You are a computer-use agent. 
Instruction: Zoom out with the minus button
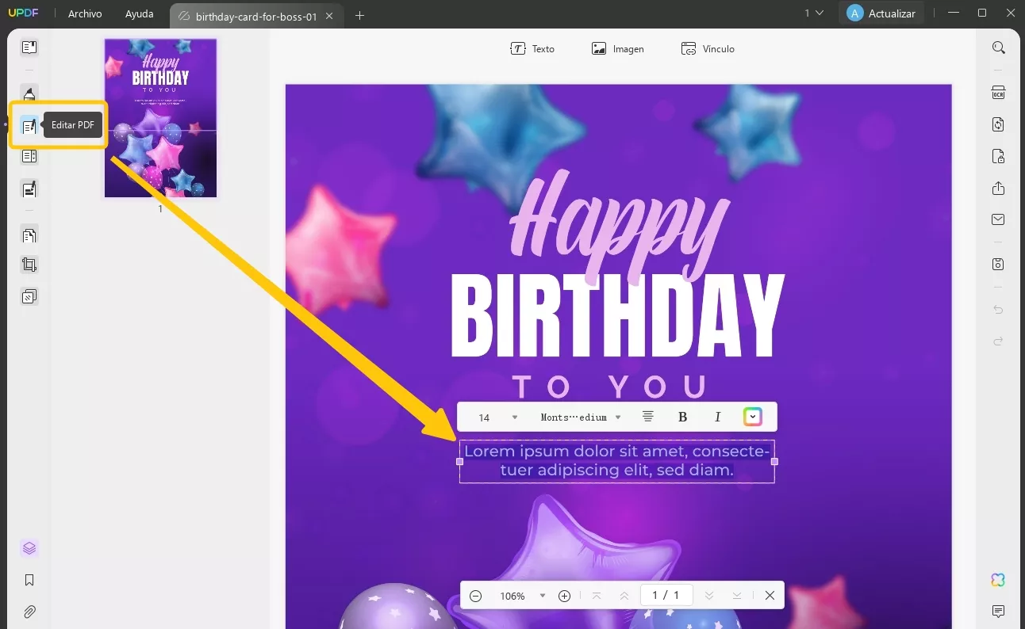click(475, 596)
